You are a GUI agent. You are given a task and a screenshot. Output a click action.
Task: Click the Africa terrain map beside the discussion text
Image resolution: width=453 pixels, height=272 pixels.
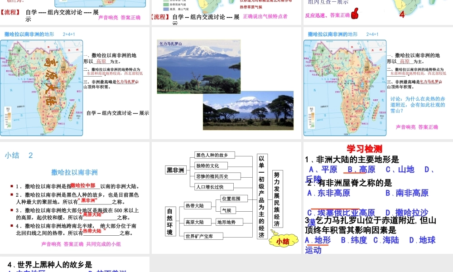[x=345, y=88]
